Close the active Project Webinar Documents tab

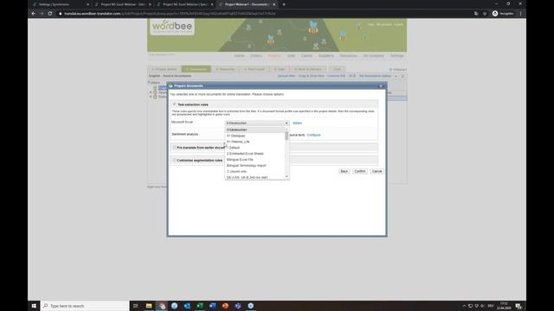coord(274,4)
